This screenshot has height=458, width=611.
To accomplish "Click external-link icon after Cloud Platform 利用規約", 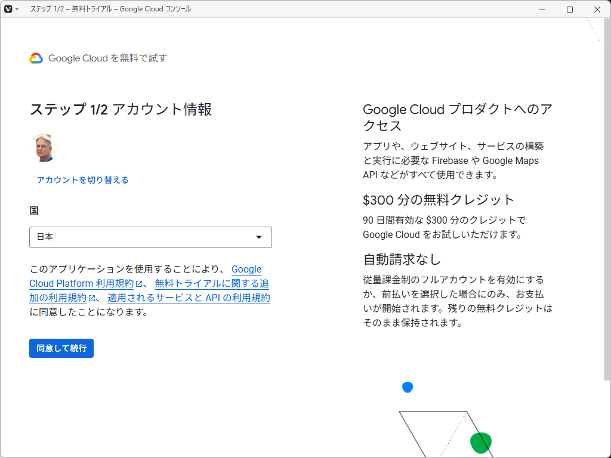I will click(139, 284).
